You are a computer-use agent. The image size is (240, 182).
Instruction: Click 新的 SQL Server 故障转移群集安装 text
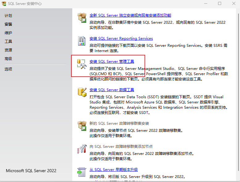119,123
